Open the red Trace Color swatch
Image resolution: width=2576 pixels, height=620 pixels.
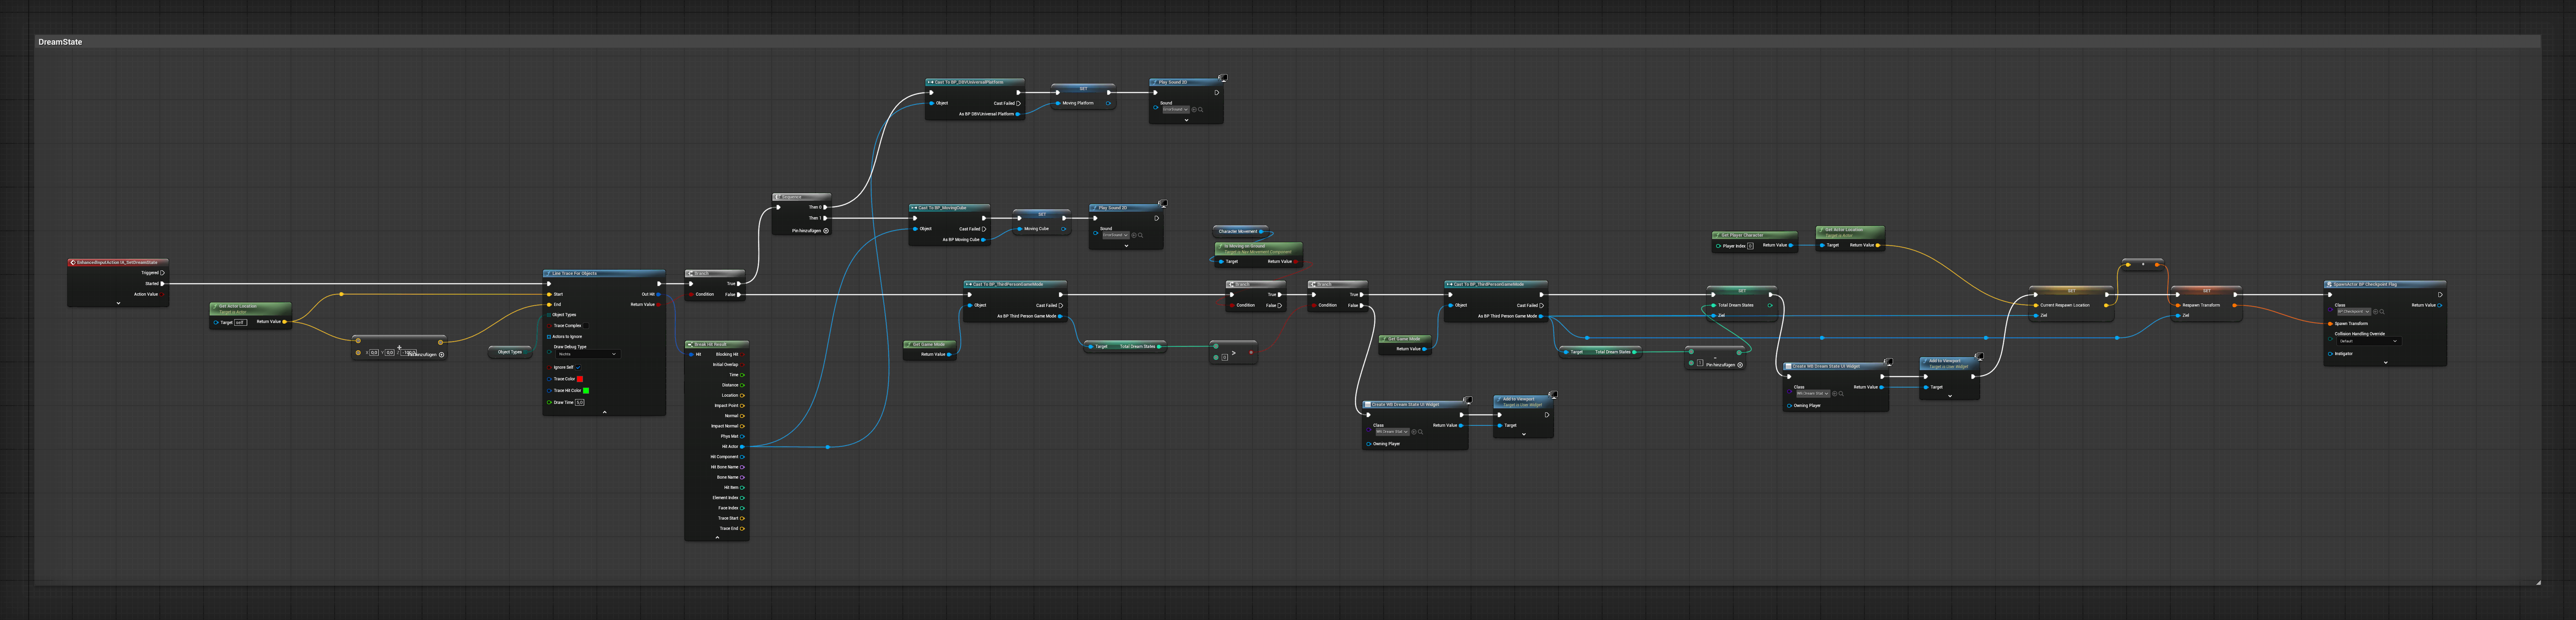(580, 379)
